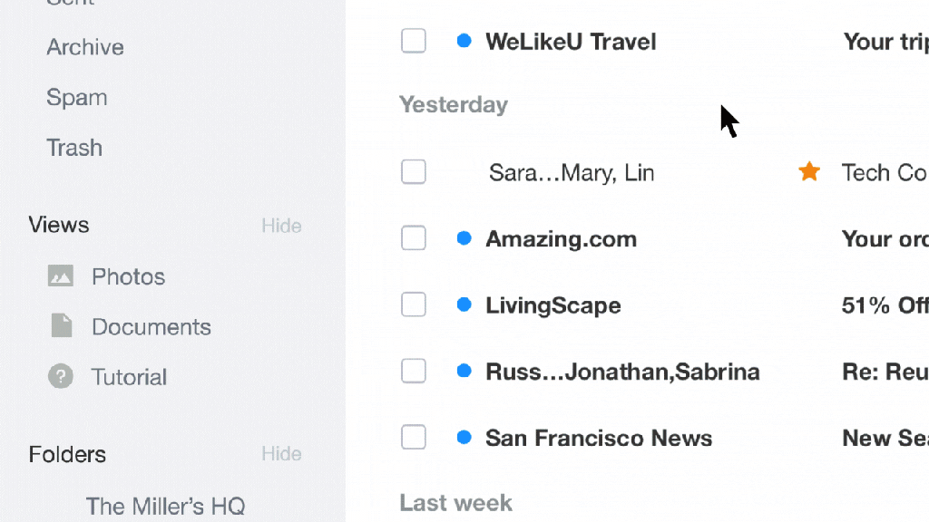
Task: Select the WeLikeU Travel email checkbox
Action: coord(414,41)
